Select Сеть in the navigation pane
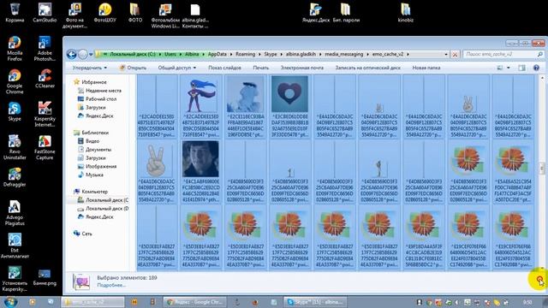The width and height of the screenshot is (548, 308). click(x=86, y=234)
